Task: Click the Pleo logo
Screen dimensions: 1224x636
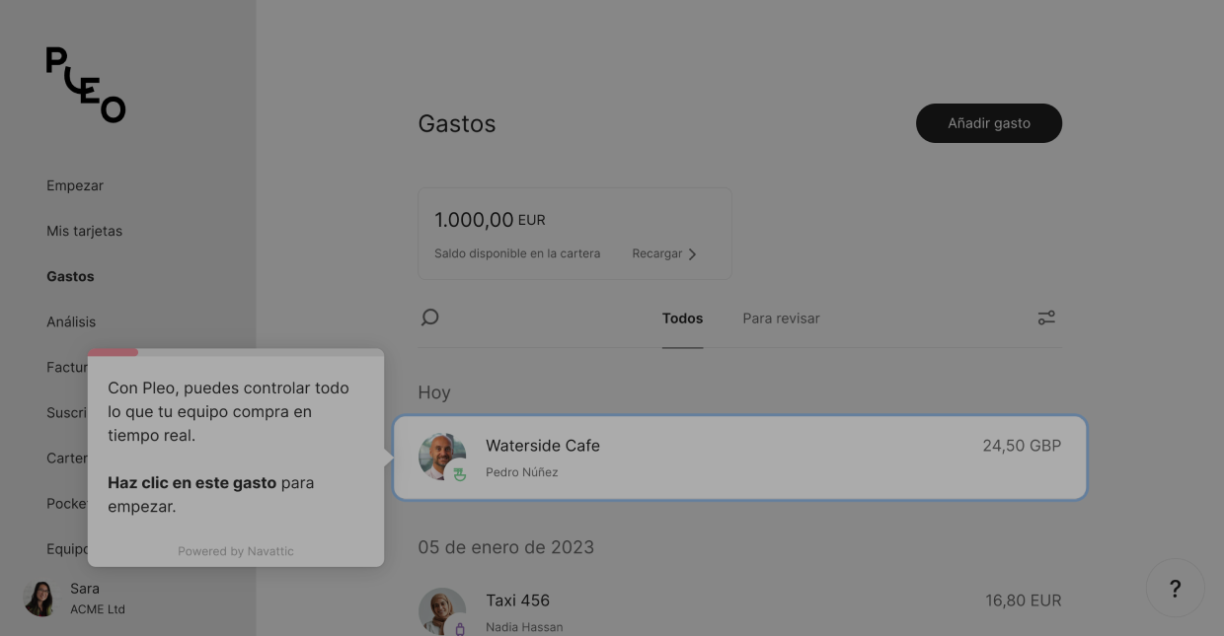Action: coord(86,85)
